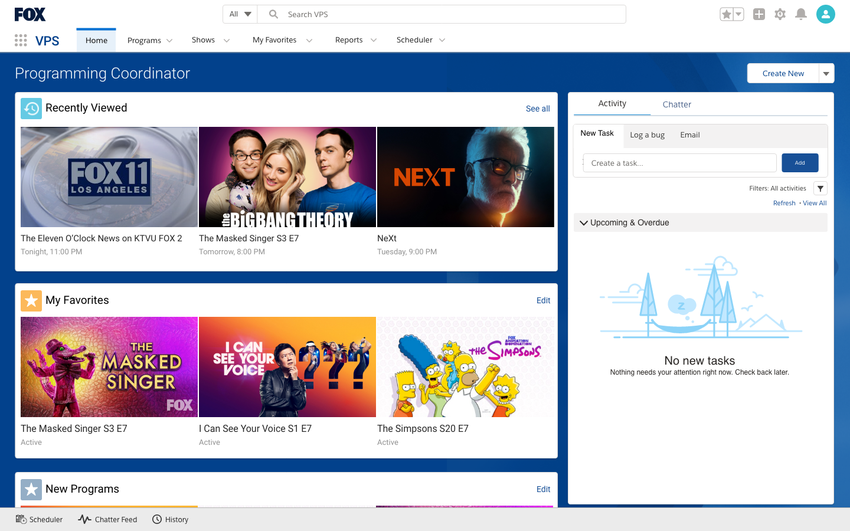
Task: Click the Add task button
Action: tap(800, 163)
